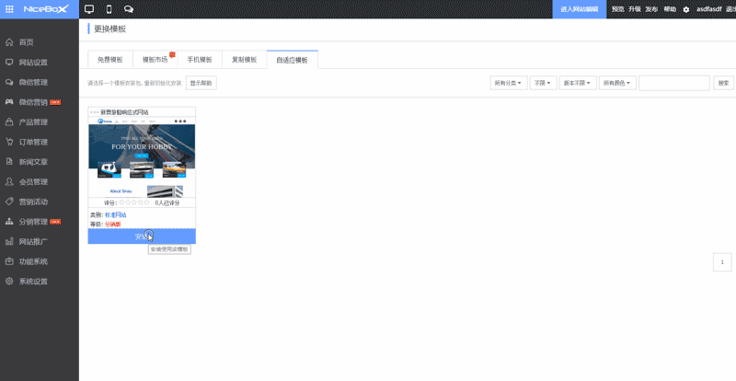The width and height of the screenshot is (736, 381).
Task: Click 进入网站编辑 button
Action: click(580, 9)
